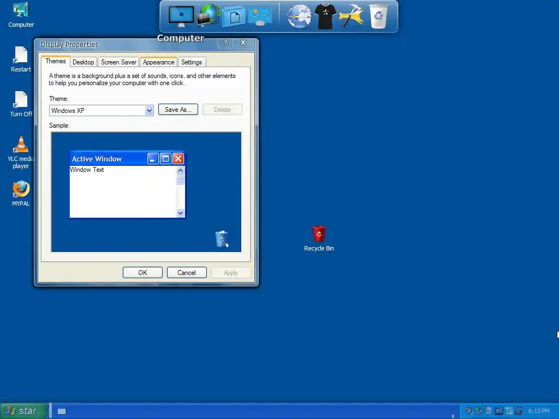Select the MYPAL browser desktop icon
Viewport: 559px width, 419px height.
[21, 194]
